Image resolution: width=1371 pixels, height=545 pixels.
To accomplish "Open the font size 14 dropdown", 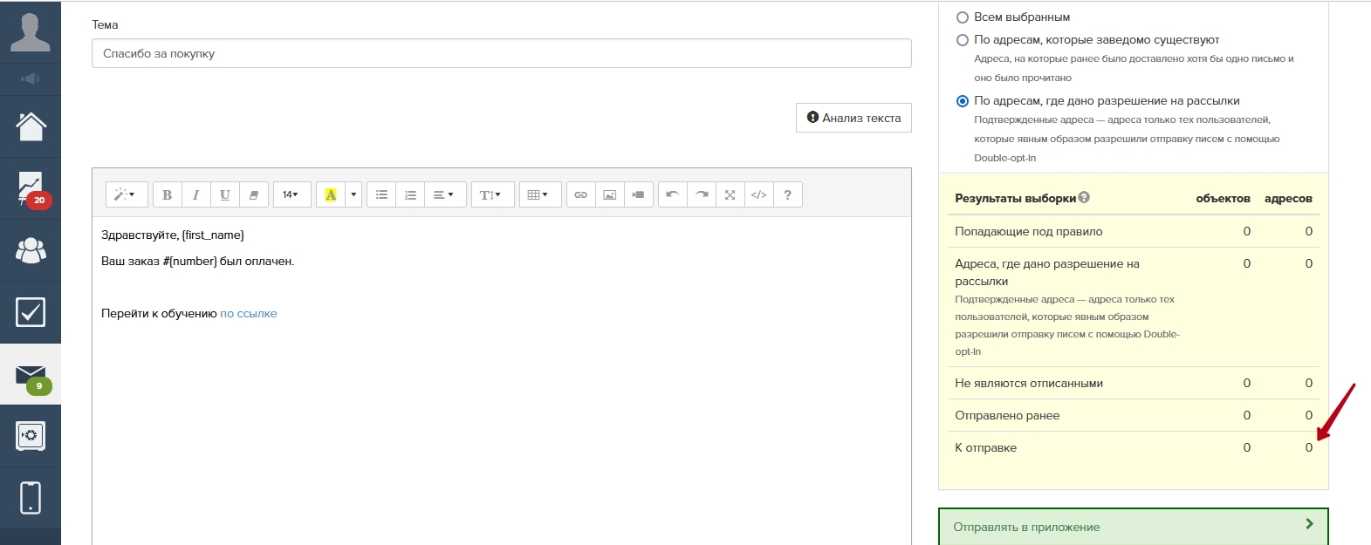I will (x=291, y=194).
